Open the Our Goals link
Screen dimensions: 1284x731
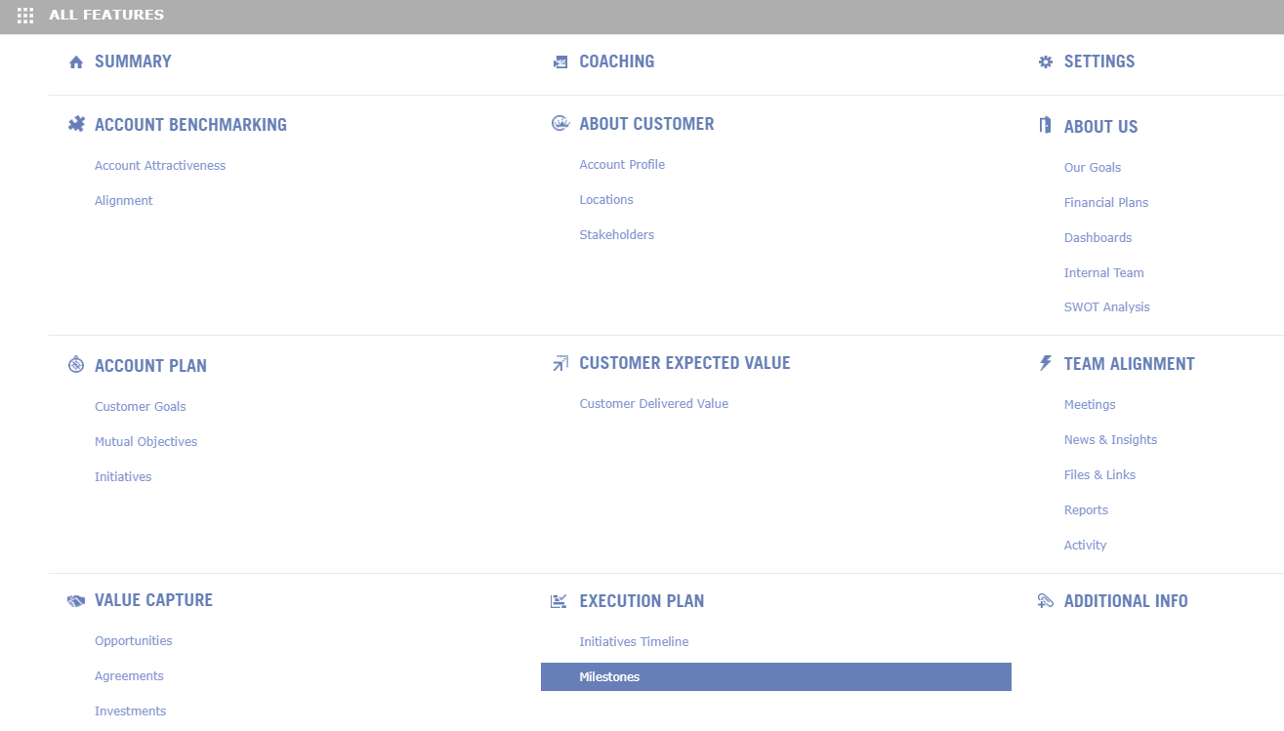click(x=1093, y=168)
